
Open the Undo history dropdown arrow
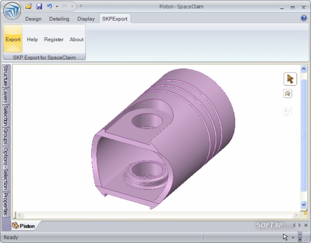click(57, 7)
